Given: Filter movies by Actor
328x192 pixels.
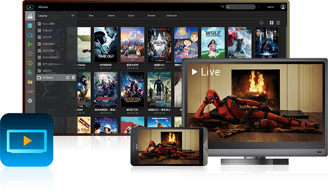Looking at the screenshot, I should click(131, 16).
